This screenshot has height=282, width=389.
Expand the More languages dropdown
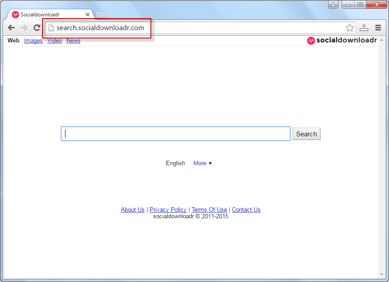202,163
